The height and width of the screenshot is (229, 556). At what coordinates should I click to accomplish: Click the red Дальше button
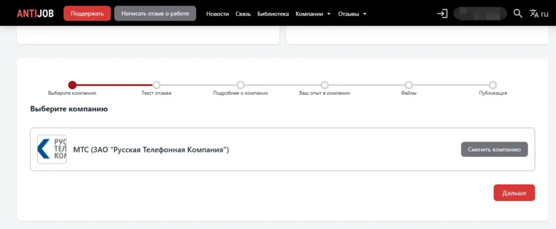(514, 193)
